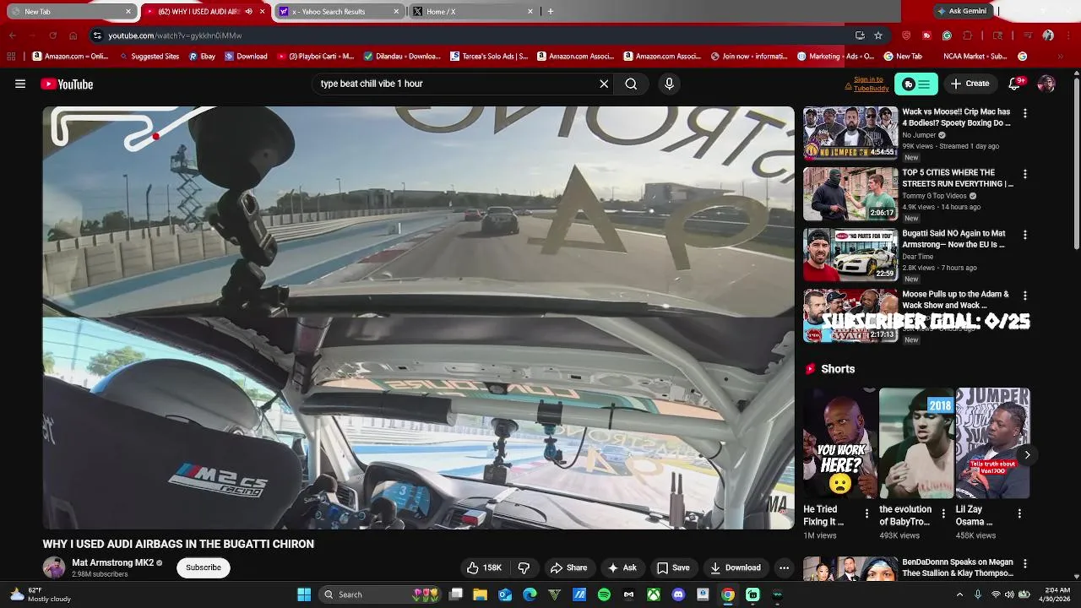Open more actions ellipsis under video
This screenshot has height=608, width=1081.
point(784,567)
